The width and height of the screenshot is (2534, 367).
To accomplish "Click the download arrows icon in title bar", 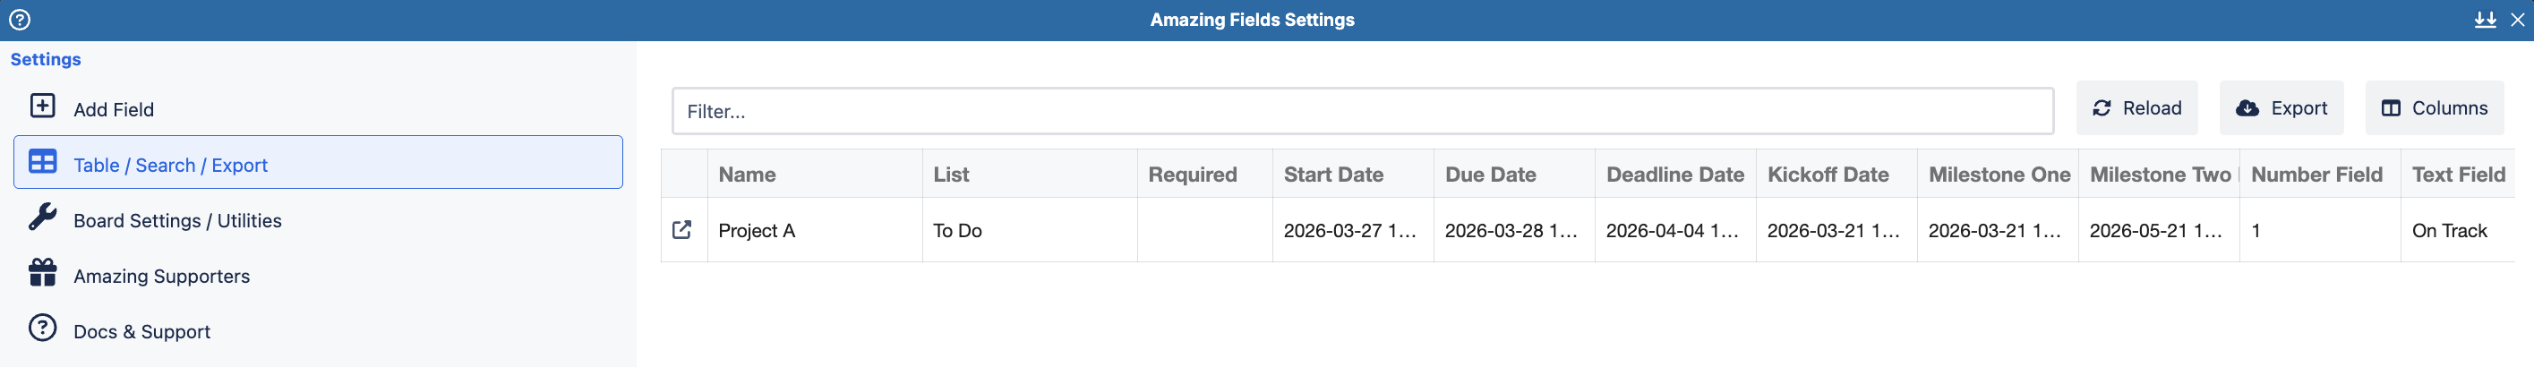I will [x=2485, y=20].
